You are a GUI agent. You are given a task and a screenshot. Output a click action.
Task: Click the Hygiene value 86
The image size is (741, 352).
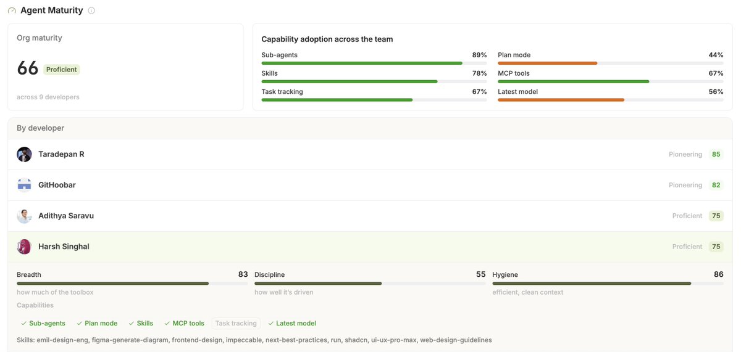(719, 274)
